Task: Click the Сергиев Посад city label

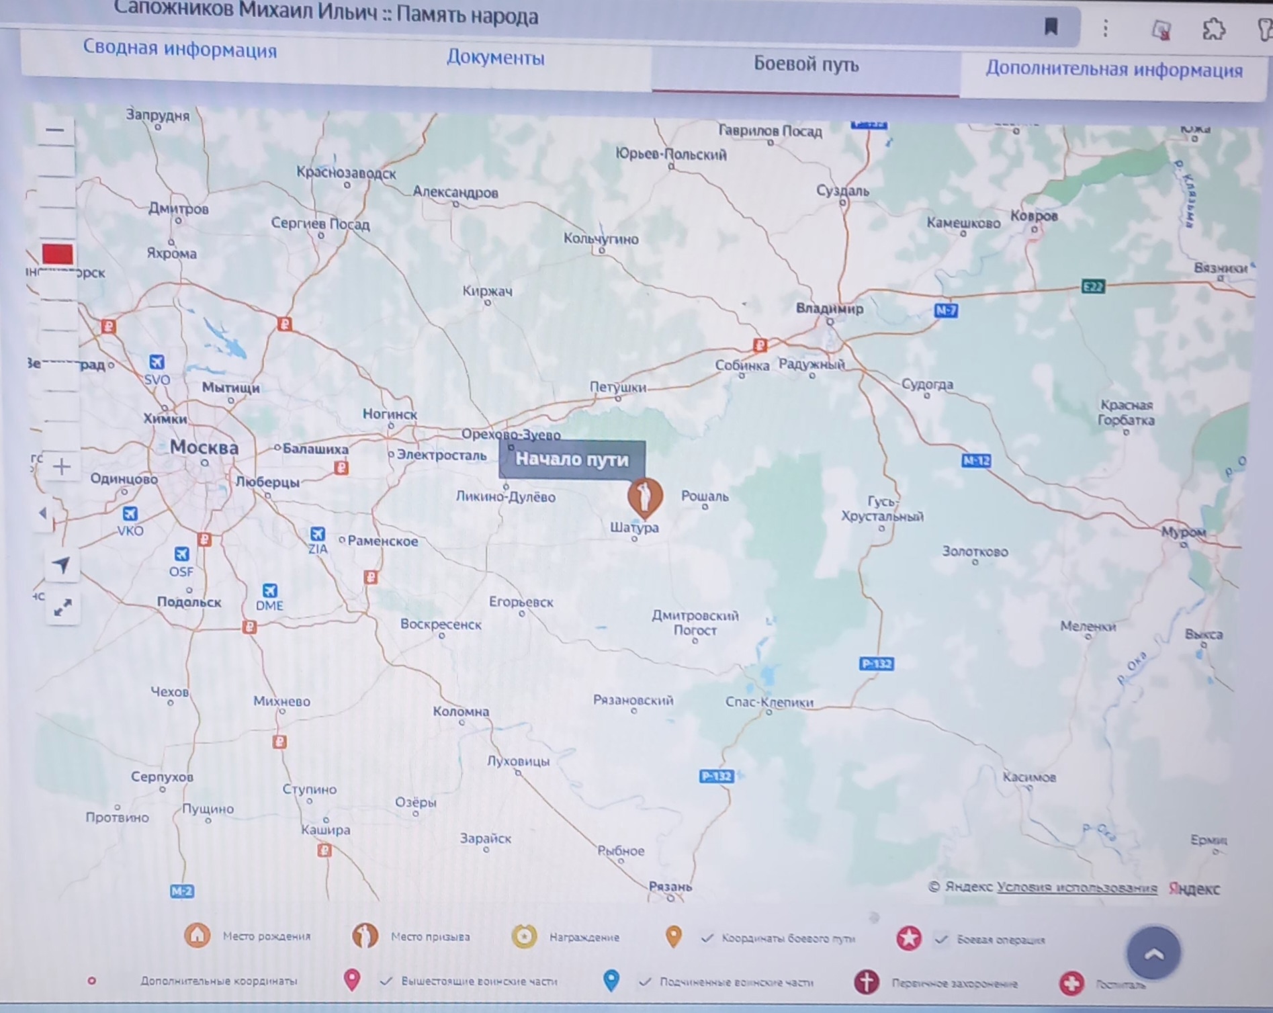Action: tap(320, 223)
